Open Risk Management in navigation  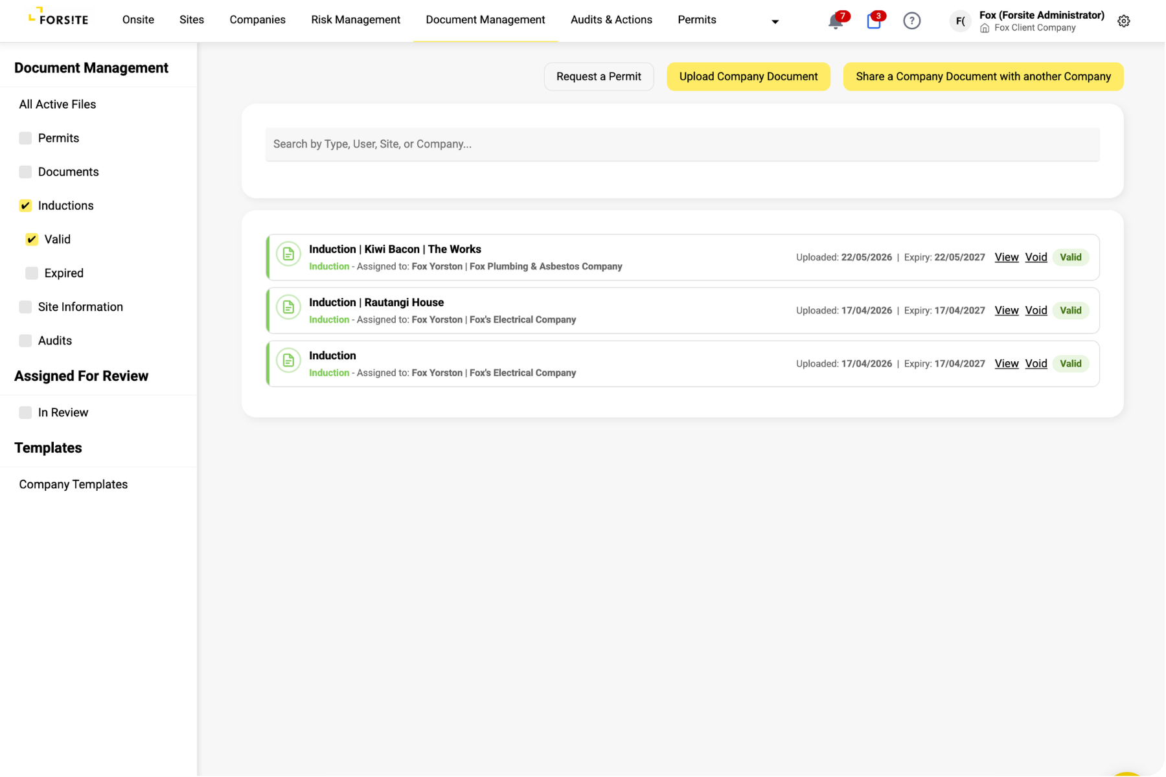click(x=356, y=20)
